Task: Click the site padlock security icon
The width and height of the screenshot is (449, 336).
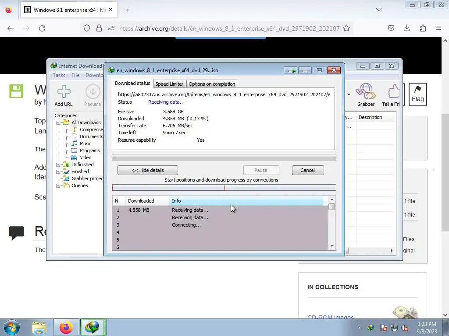Action: (99, 28)
